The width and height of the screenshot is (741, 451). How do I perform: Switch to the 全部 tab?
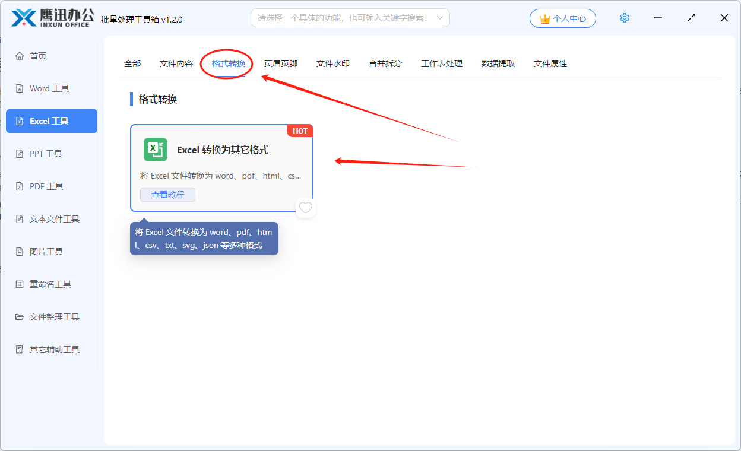pyautogui.click(x=132, y=63)
